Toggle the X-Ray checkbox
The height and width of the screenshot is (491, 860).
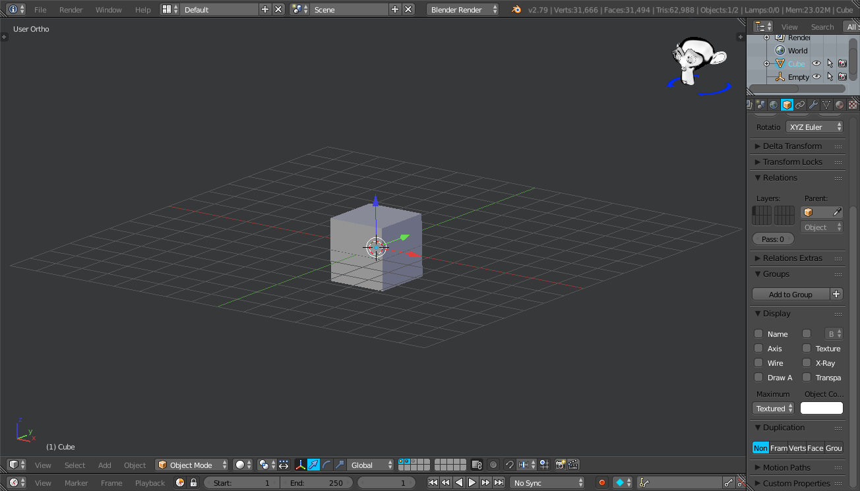(x=807, y=362)
